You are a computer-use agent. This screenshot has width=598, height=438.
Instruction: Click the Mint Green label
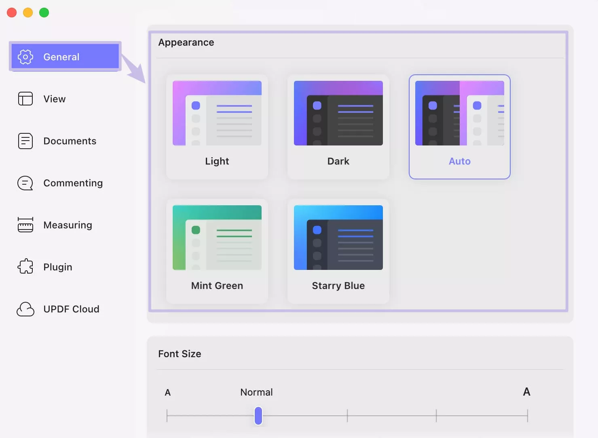pyautogui.click(x=217, y=286)
